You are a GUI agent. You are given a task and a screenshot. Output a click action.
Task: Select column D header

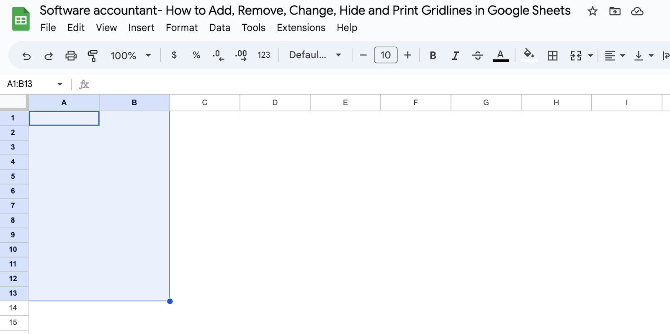click(275, 103)
